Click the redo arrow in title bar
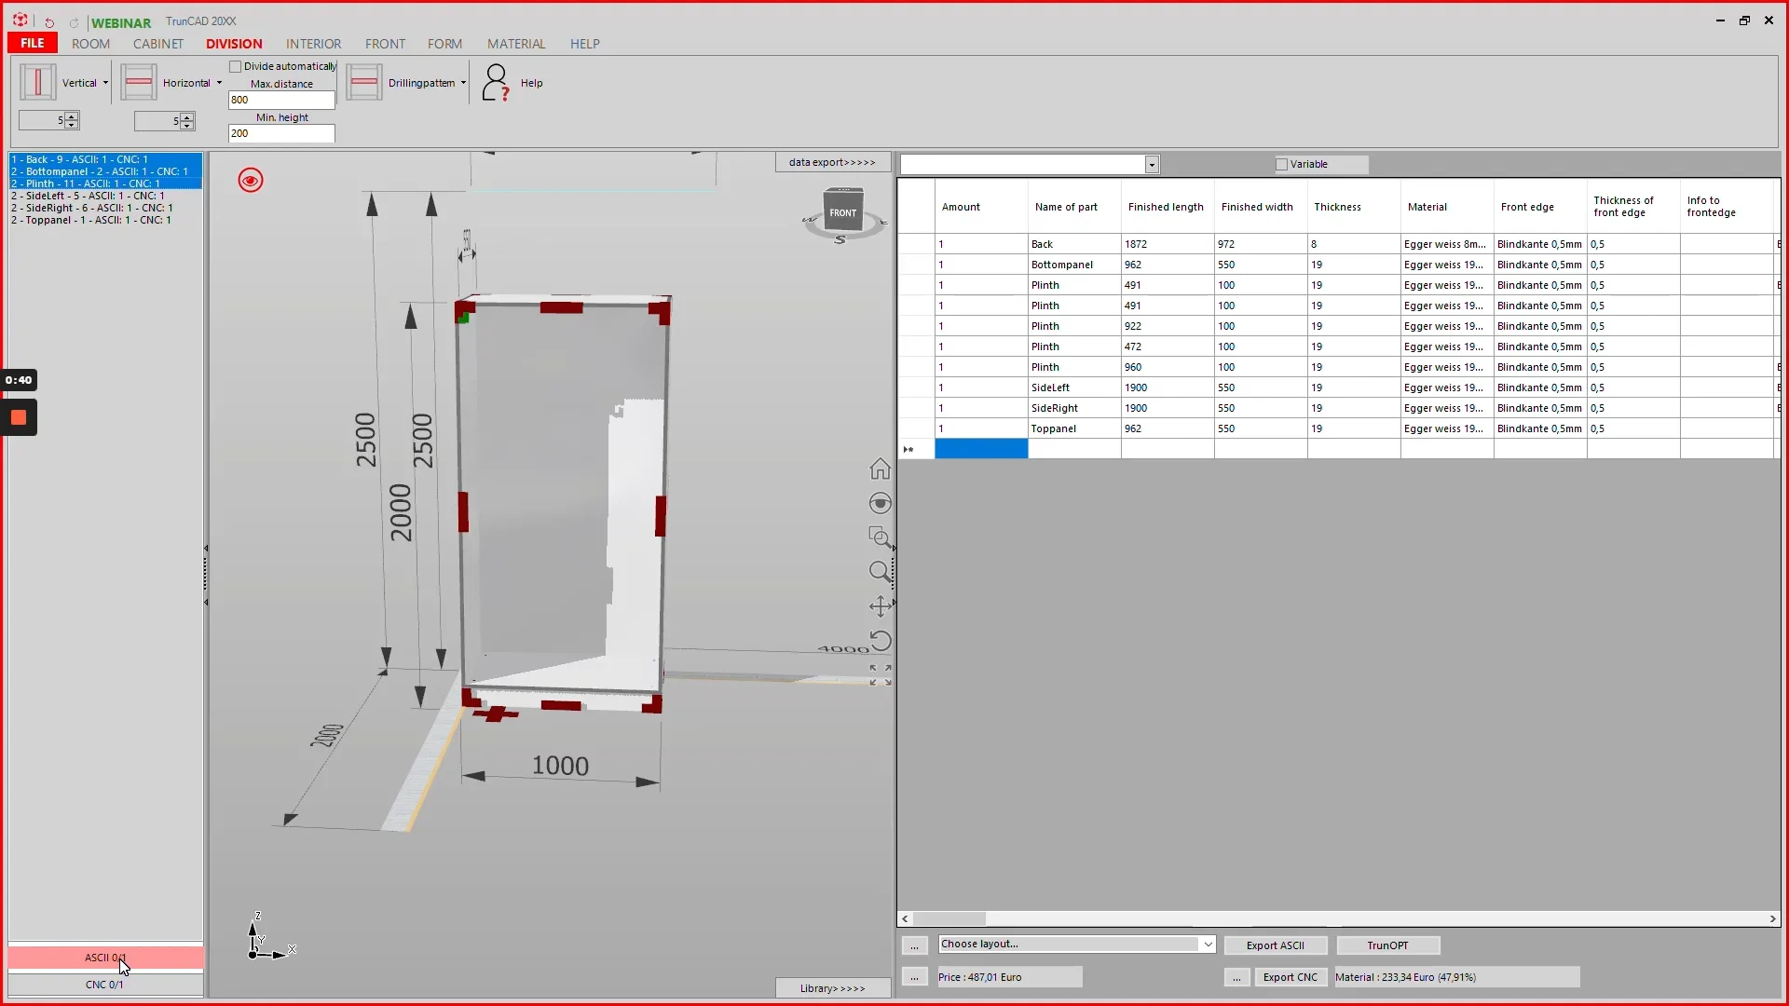1789x1006 pixels. pyautogui.click(x=74, y=22)
